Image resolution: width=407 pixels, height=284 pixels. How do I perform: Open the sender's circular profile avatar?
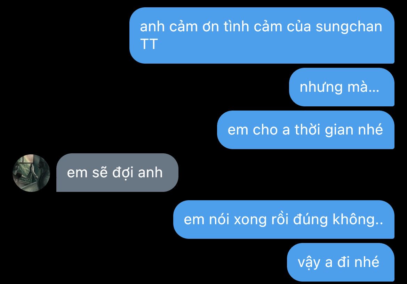point(31,173)
